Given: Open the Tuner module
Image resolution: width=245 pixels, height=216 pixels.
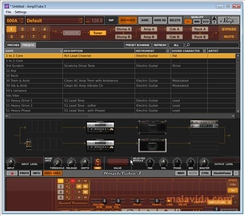Looking at the screenshot, I should (x=98, y=33).
